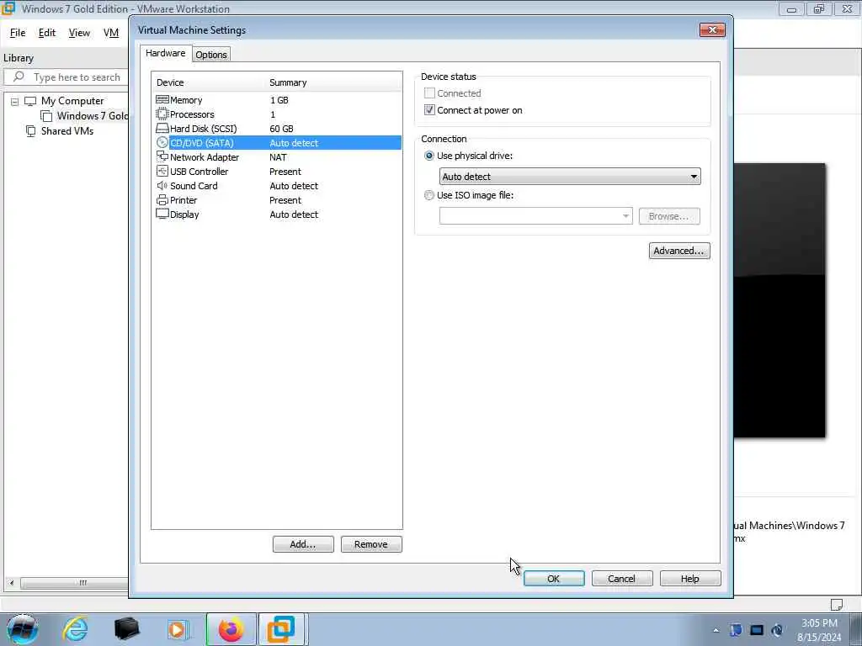Select the Use physical drive radio button
The height and width of the screenshot is (646, 862).
coord(429,156)
